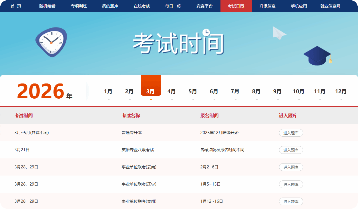358x209 pixels.
Task: Select the highlighted 3月 tab
Action: [151, 91]
